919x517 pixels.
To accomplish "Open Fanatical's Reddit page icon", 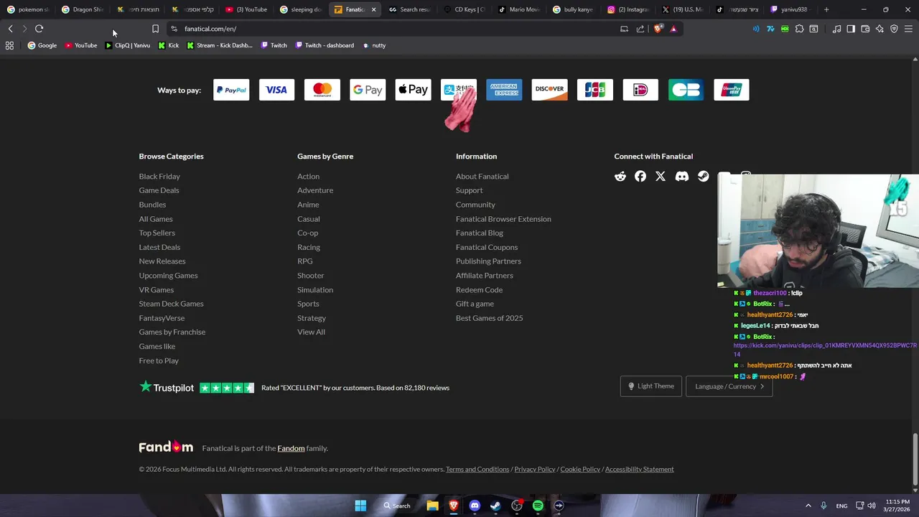I will pyautogui.click(x=620, y=177).
